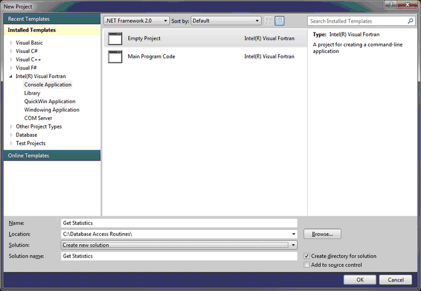Open the Location path dropdown arrow

coord(293,234)
